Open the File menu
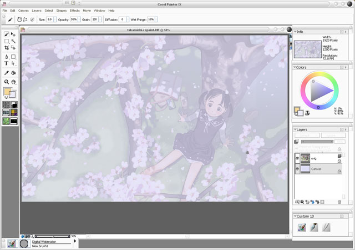The width and height of the screenshot is (355, 250). (5, 11)
